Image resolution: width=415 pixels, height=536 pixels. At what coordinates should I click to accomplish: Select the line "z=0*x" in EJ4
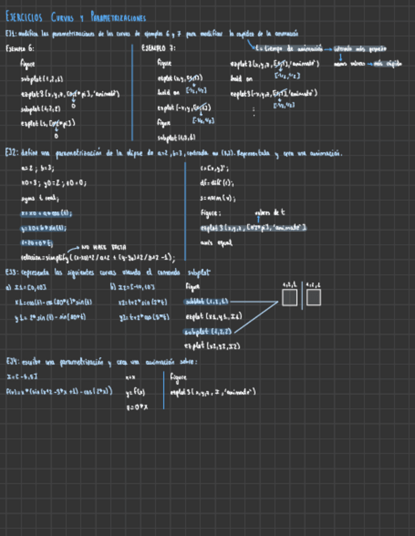pos(136,407)
